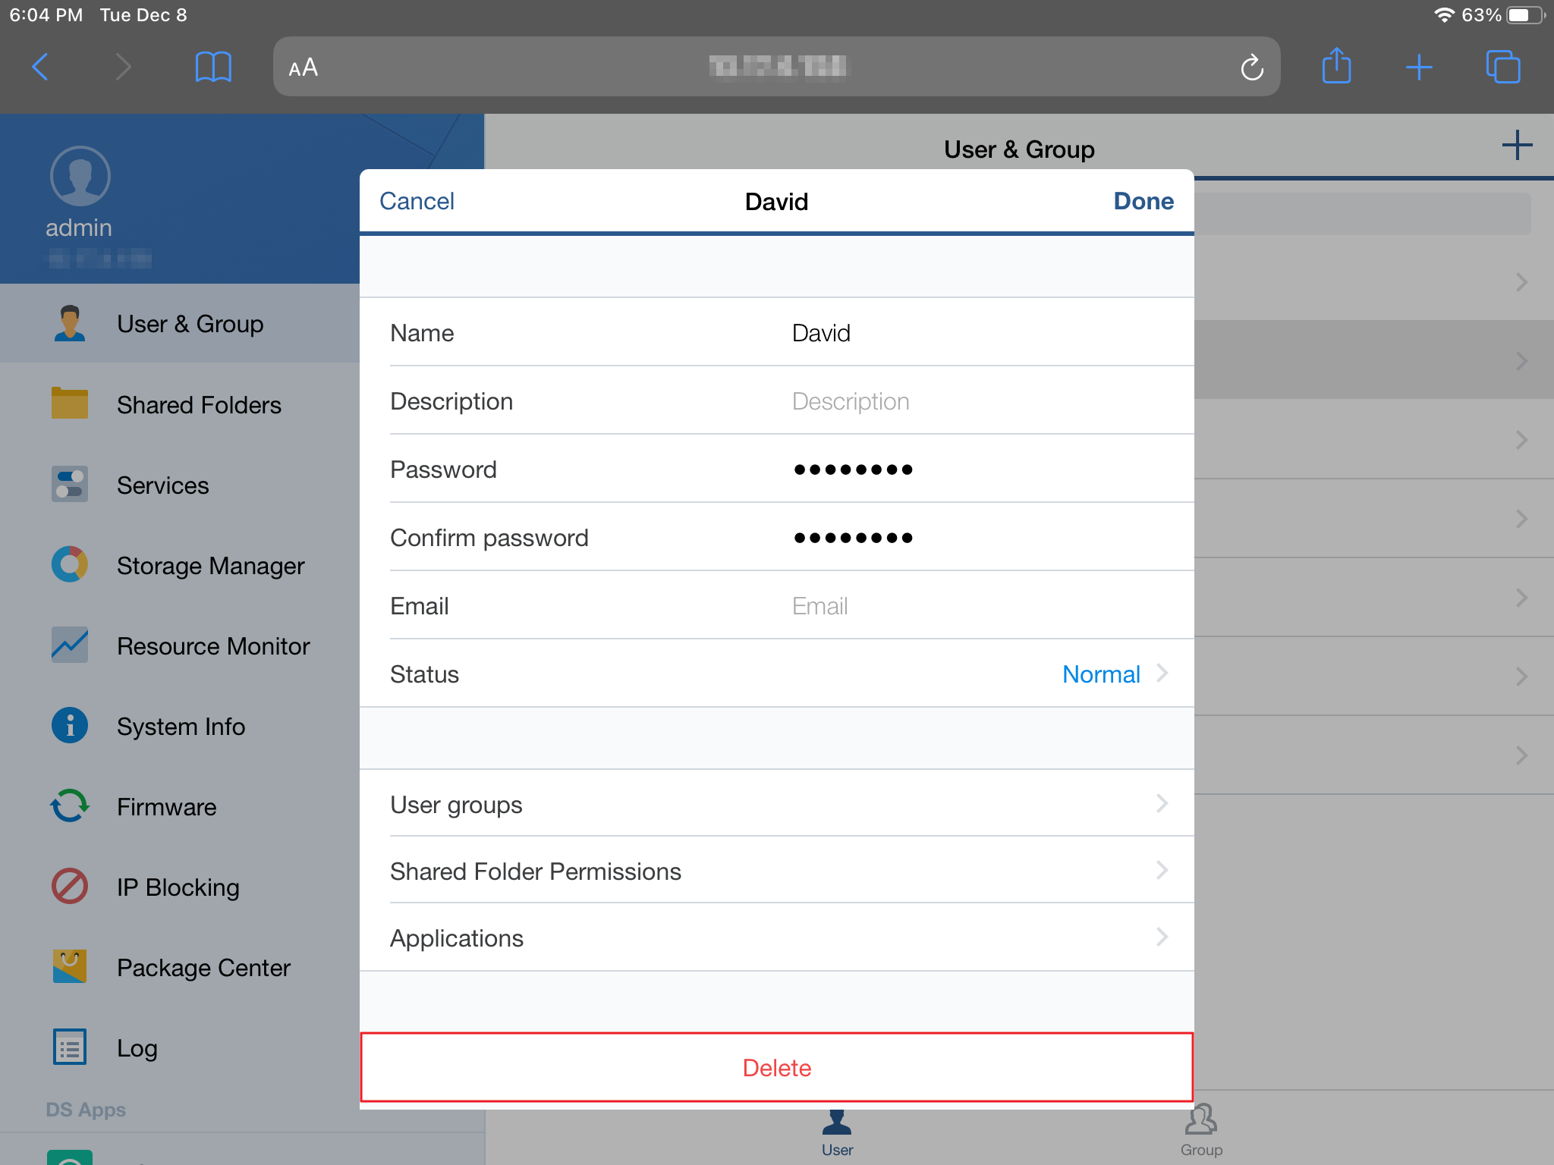Select the Storage Manager icon
This screenshot has height=1165, width=1554.
click(x=69, y=564)
